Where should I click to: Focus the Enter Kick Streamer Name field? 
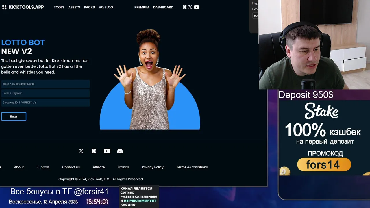point(45,84)
